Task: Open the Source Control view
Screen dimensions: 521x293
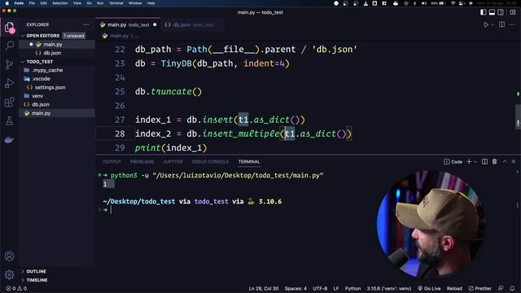Action: (9, 64)
